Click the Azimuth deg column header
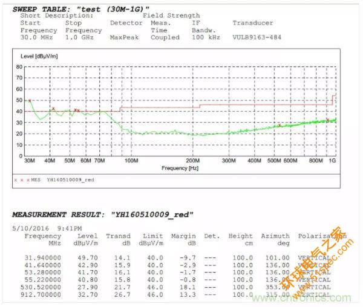 pyautogui.click(x=275, y=240)
